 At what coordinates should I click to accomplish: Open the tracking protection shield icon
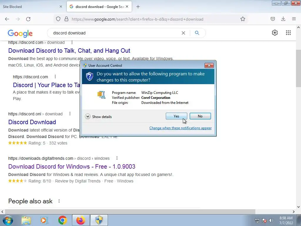[58, 19]
